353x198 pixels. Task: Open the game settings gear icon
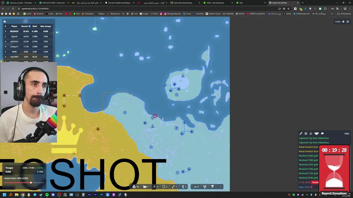pos(343,21)
